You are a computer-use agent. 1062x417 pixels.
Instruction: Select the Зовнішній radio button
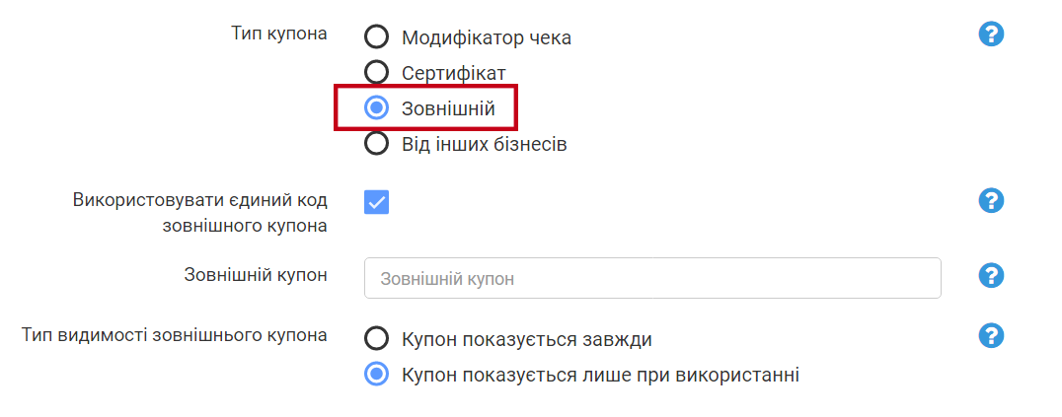376,107
